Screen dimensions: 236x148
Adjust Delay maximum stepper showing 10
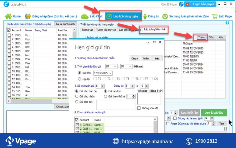point(147,86)
